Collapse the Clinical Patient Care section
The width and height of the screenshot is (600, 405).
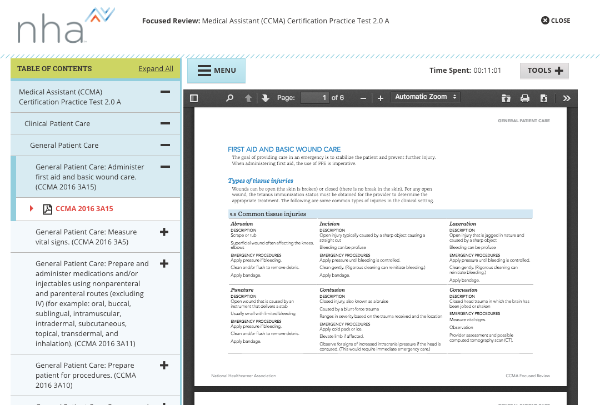[x=164, y=123]
